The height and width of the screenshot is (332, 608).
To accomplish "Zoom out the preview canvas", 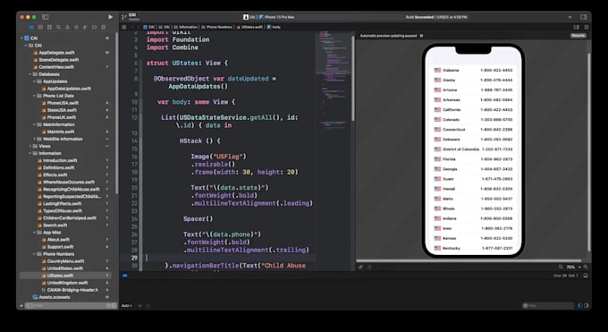I will click(x=561, y=268).
